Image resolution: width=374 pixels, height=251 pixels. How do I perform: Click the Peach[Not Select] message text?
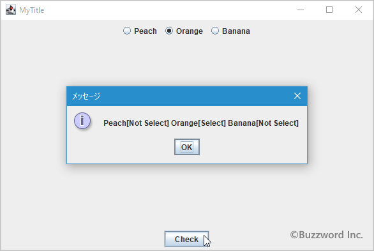tap(136, 123)
